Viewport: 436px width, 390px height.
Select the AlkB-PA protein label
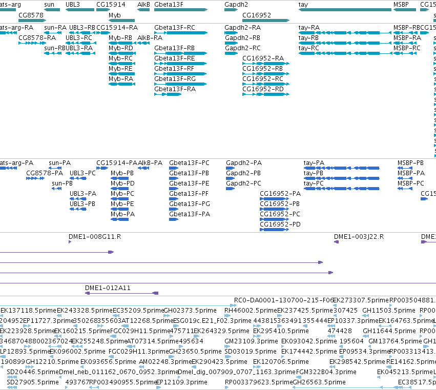[x=150, y=163]
